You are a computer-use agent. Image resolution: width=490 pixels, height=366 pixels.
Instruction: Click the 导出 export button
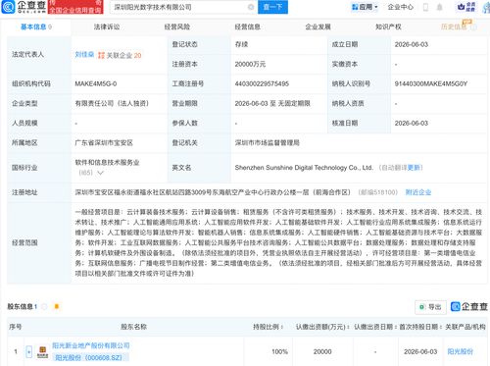[x=430, y=307]
